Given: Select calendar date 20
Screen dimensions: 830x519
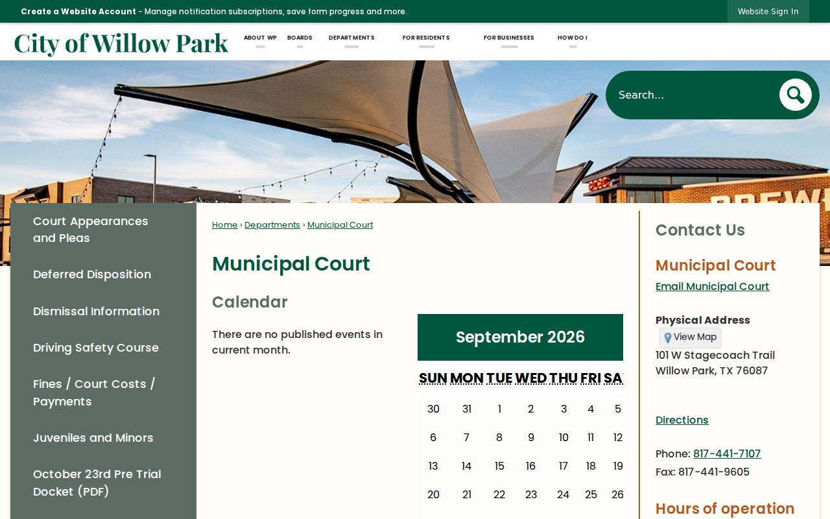Looking at the screenshot, I should pos(433,495).
